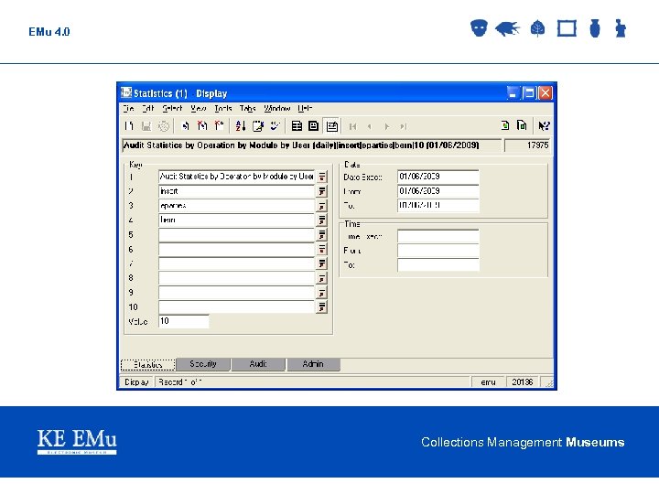This screenshot has width=659, height=494.
Task: Open lookup list for Key 9
Action: pos(321,293)
